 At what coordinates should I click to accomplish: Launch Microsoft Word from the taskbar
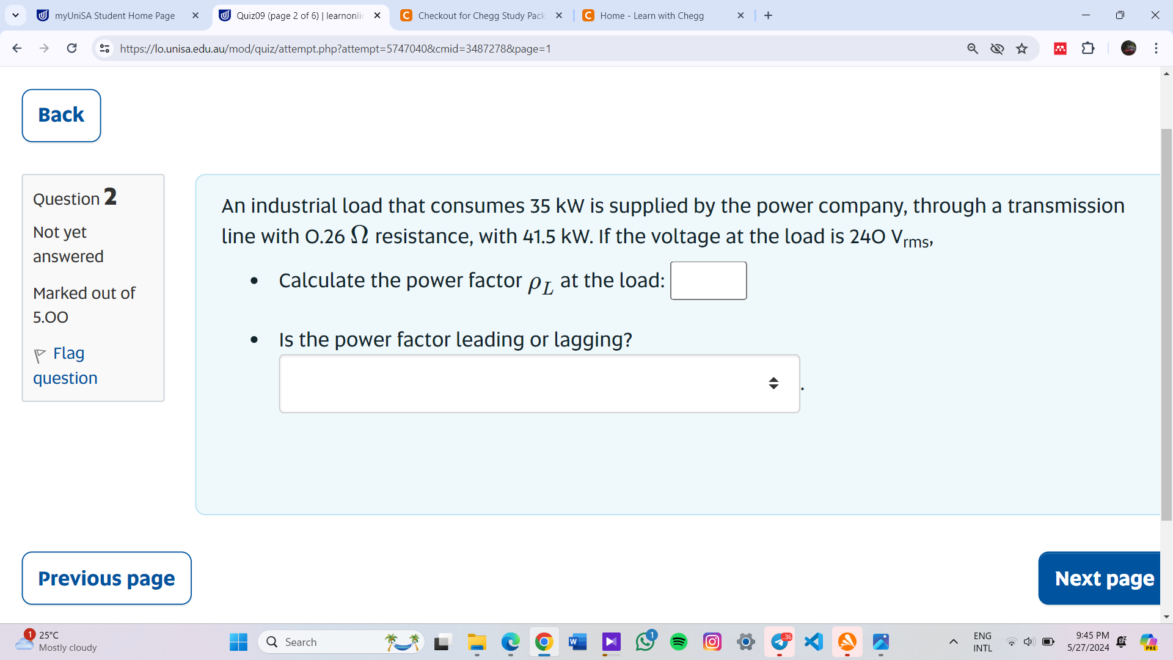[577, 642]
